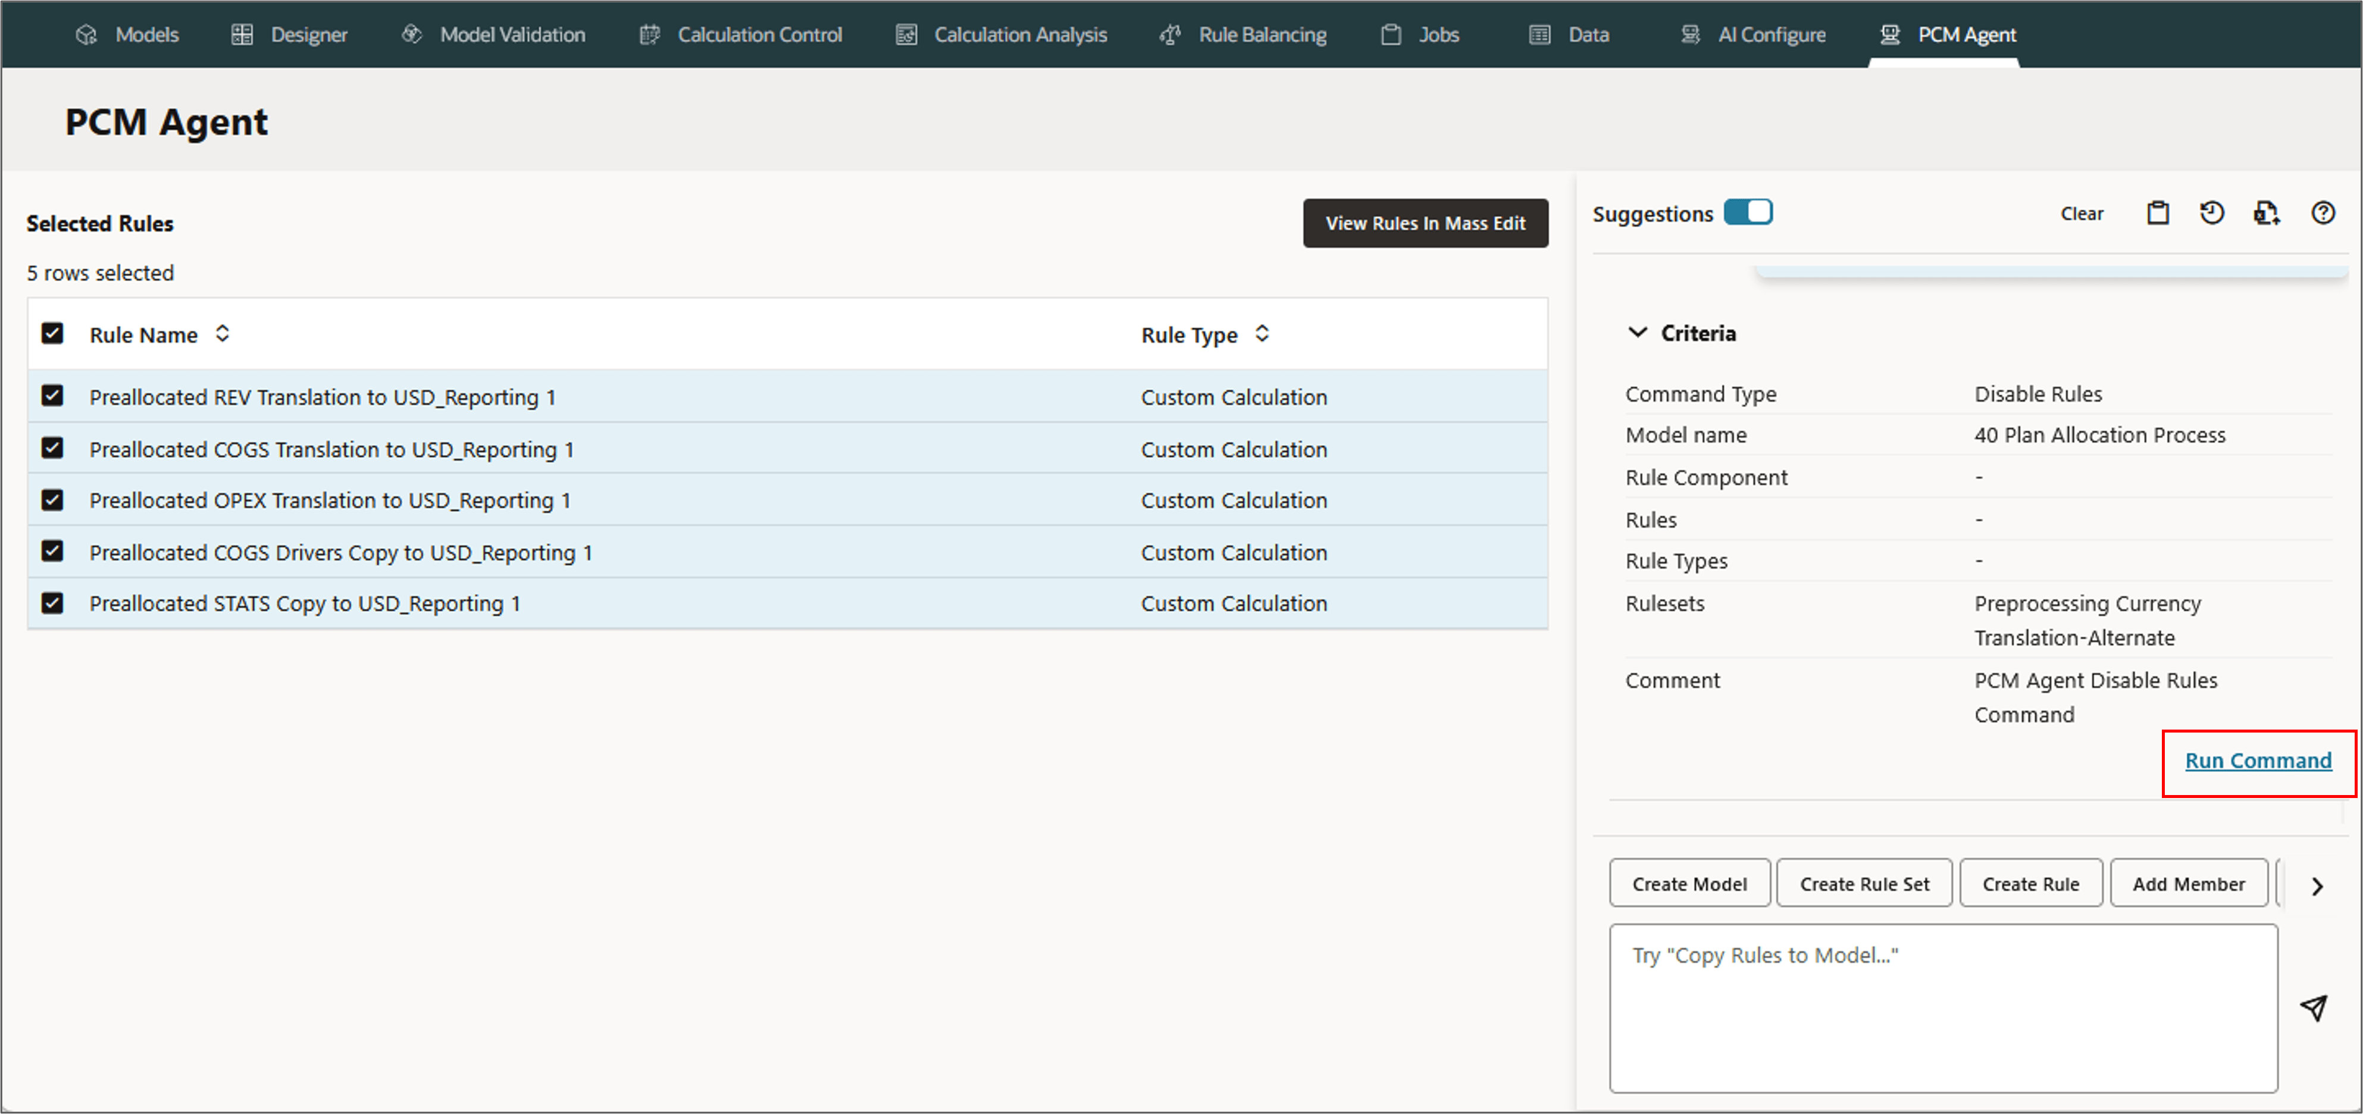The width and height of the screenshot is (2363, 1114).
Task: Sort by Rule Type arrows icon
Action: (x=1262, y=334)
